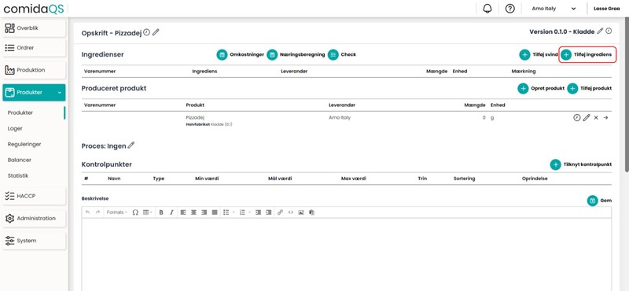Select Reguleringer submenu item
Viewport: 629px width, 291px height.
point(24,144)
